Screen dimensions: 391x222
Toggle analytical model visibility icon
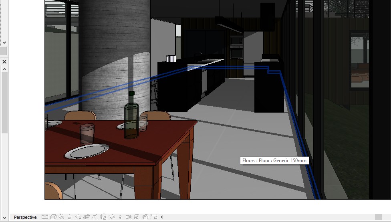(x=136, y=217)
